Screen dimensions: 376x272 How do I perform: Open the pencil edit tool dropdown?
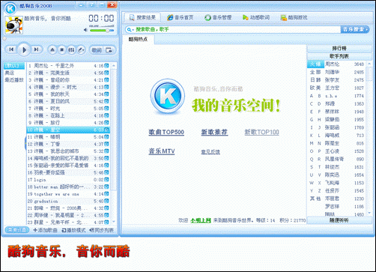pyautogui.click(x=81, y=50)
